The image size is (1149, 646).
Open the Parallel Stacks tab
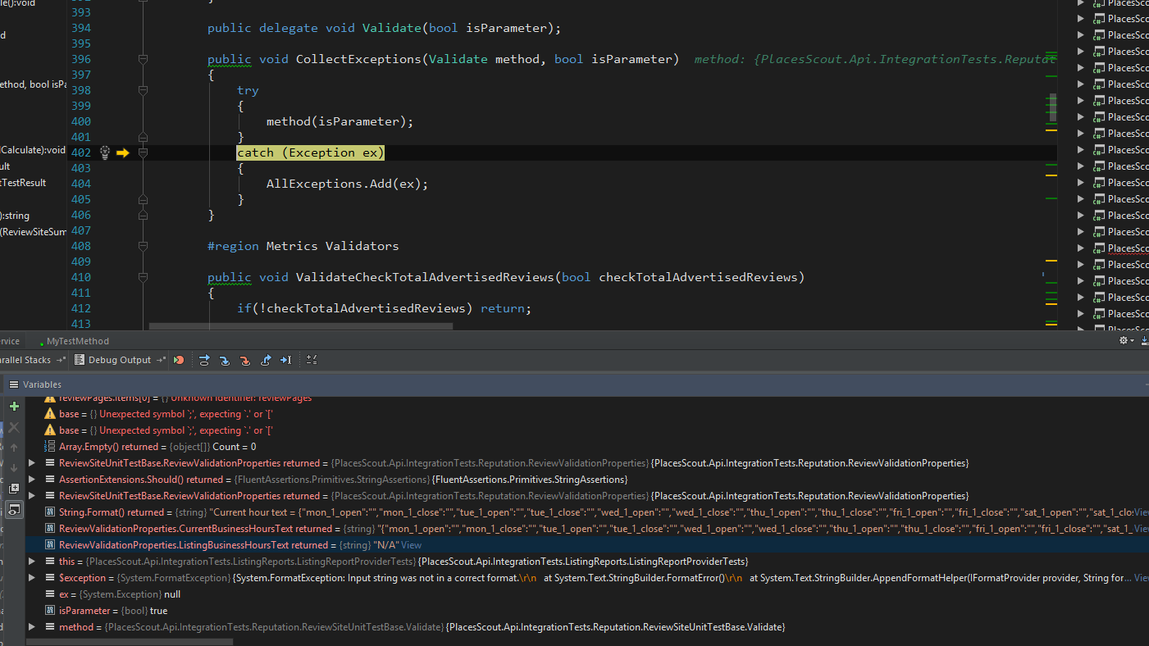pos(25,359)
